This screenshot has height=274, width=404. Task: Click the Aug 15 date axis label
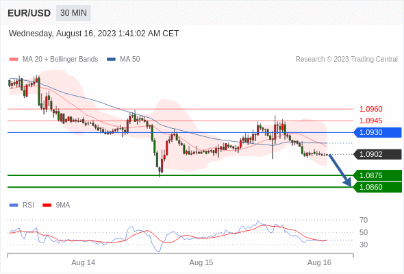tap(201, 262)
